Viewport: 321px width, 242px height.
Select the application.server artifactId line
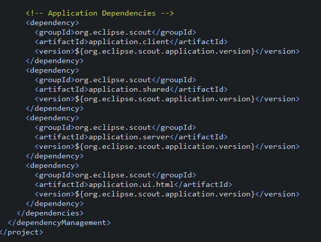point(131,137)
